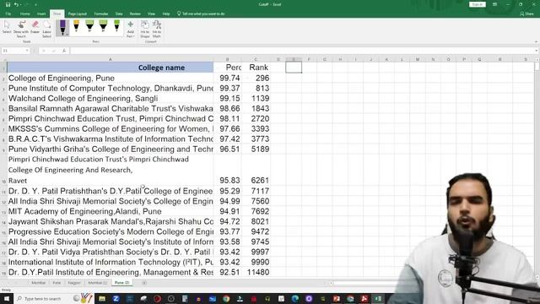540x304 pixels.
Task: Enable Draw with Touch
Action: tap(21, 29)
